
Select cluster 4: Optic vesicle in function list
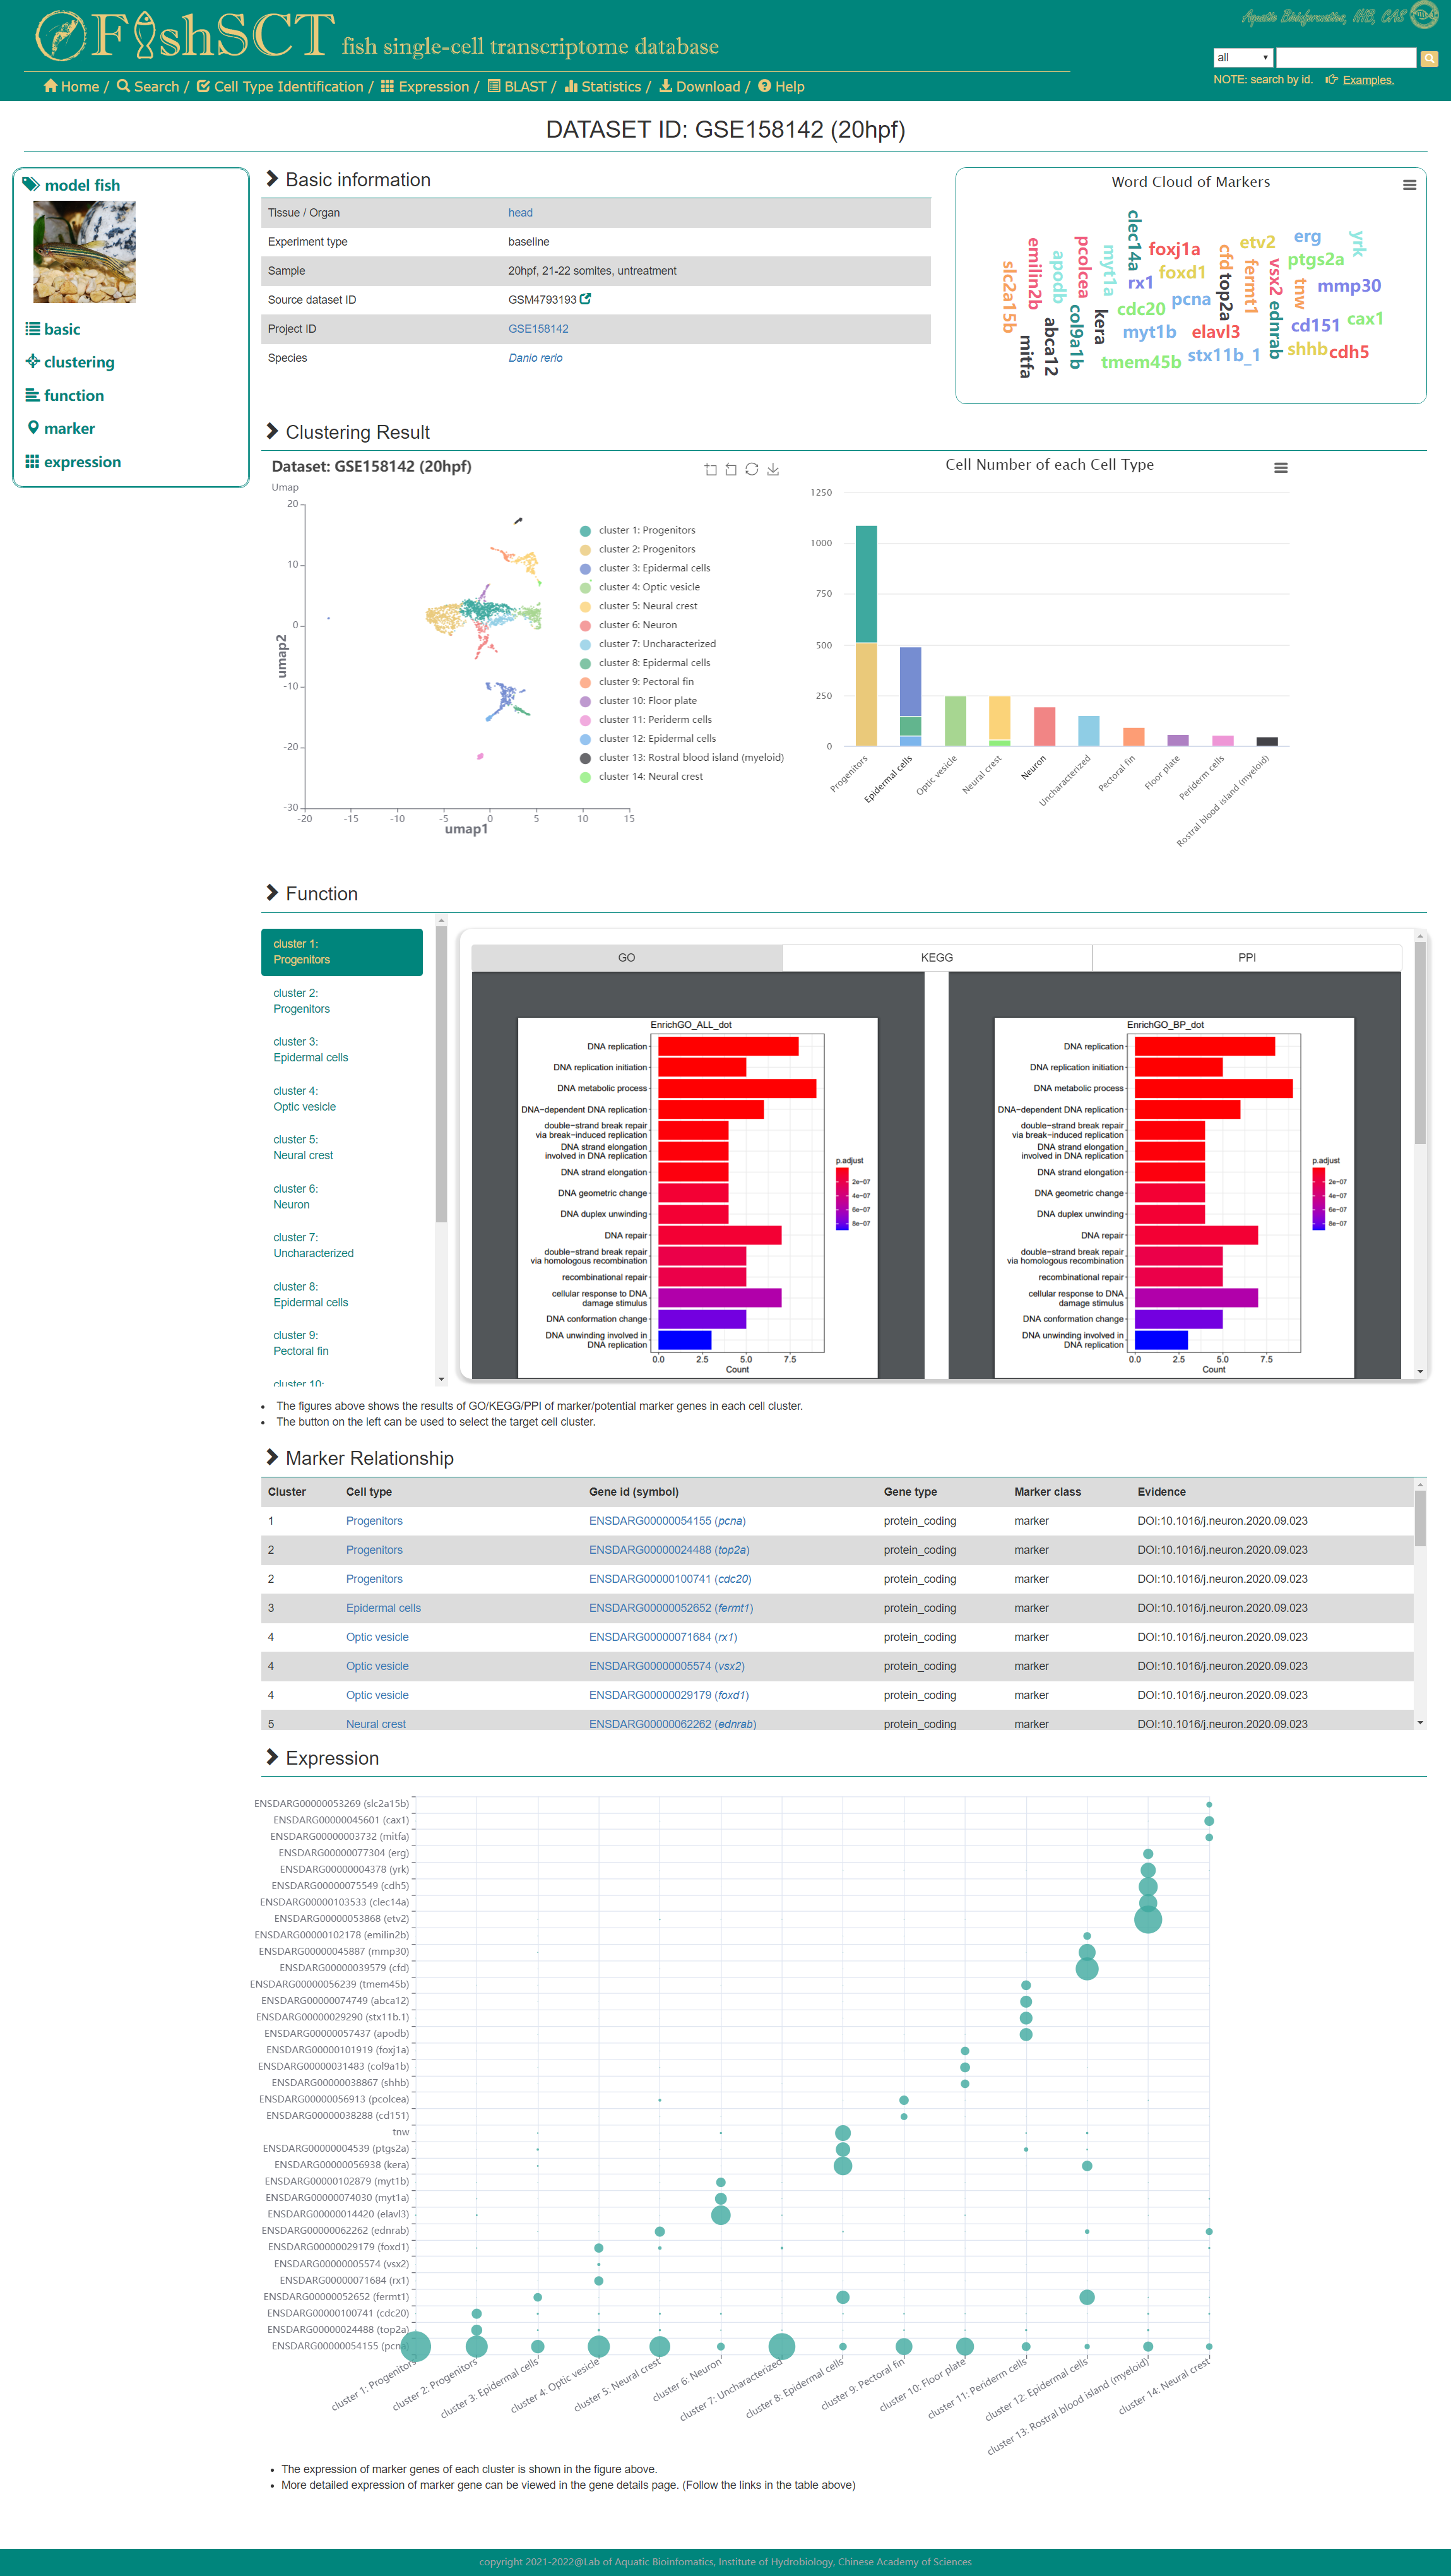coord(305,1099)
